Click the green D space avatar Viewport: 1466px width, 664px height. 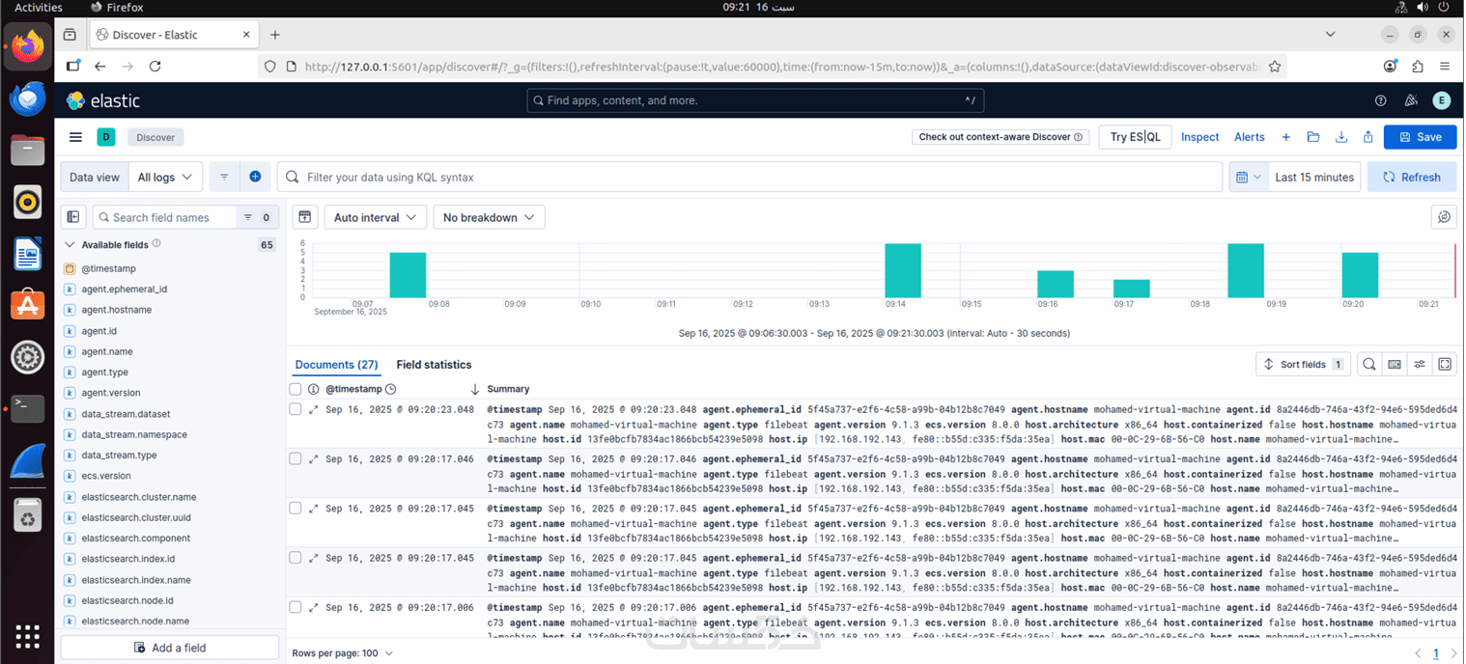coord(106,137)
